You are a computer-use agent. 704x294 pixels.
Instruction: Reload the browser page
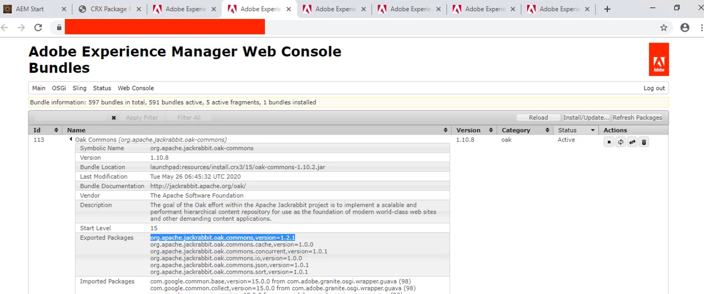38,27
